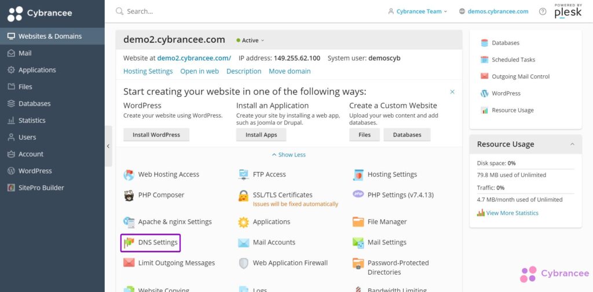Click the WordPress icon in the right panel
The image size is (593, 292).
pos(485,93)
